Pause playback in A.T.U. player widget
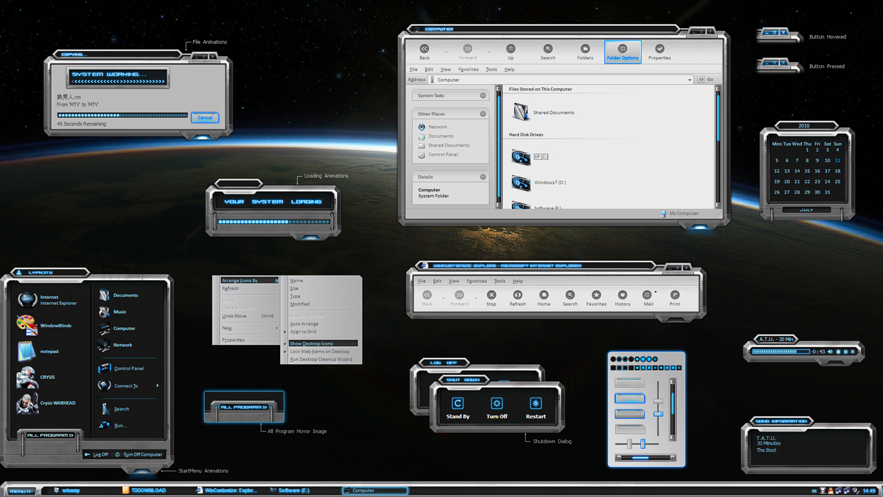The width and height of the screenshot is (883, 497). point(845,351)
